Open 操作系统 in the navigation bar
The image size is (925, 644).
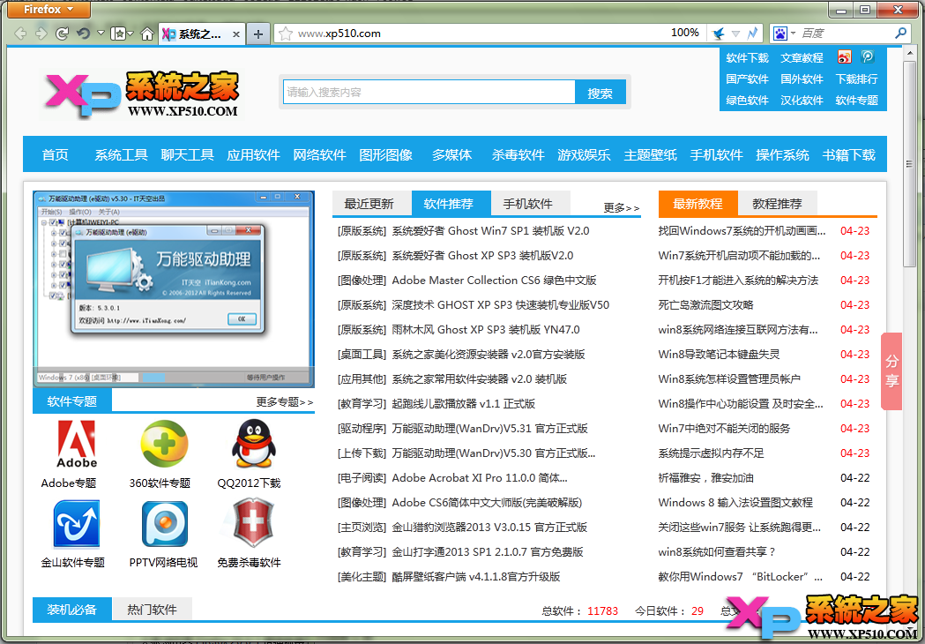[x=782, y=154]
